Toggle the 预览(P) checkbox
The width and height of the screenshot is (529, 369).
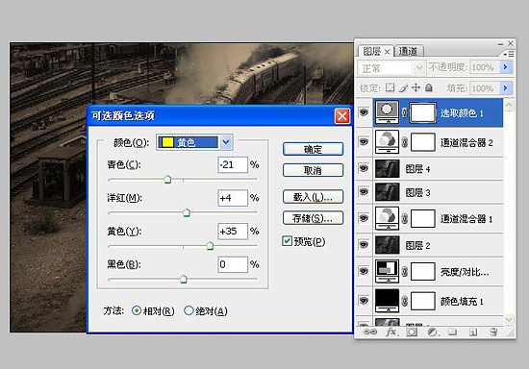point(287,241)
